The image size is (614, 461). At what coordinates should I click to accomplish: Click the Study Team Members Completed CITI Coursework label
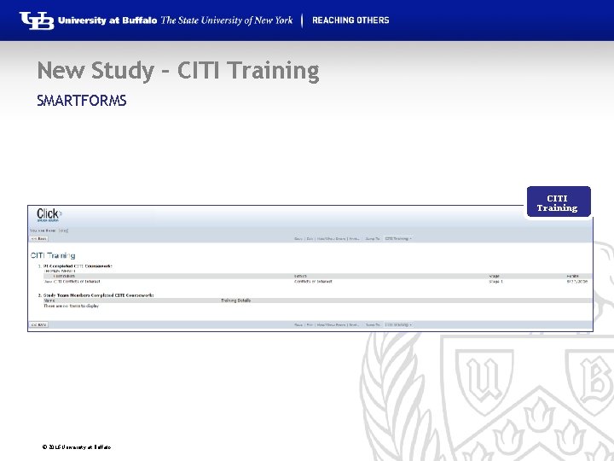[98, 295]
